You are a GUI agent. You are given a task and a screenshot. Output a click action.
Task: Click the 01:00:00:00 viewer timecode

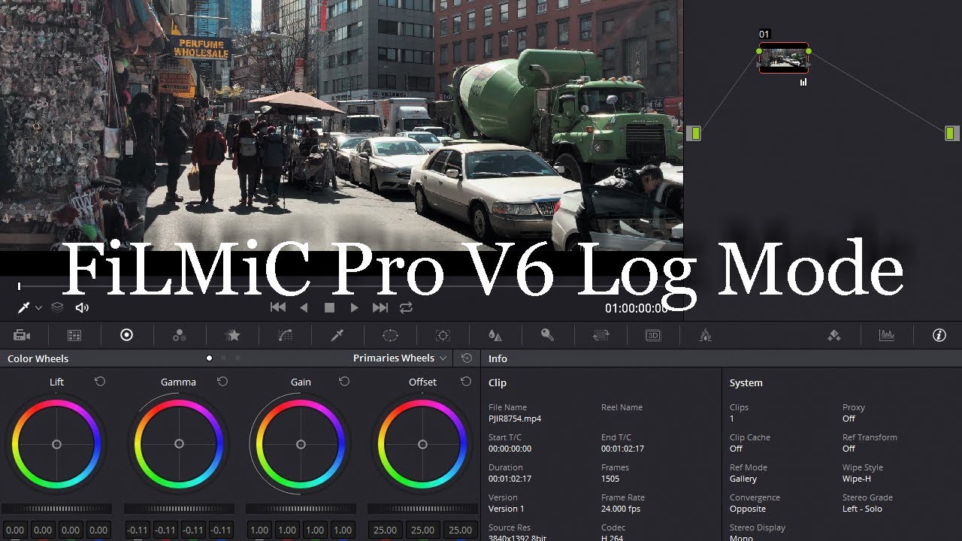(x=637, y=308)
